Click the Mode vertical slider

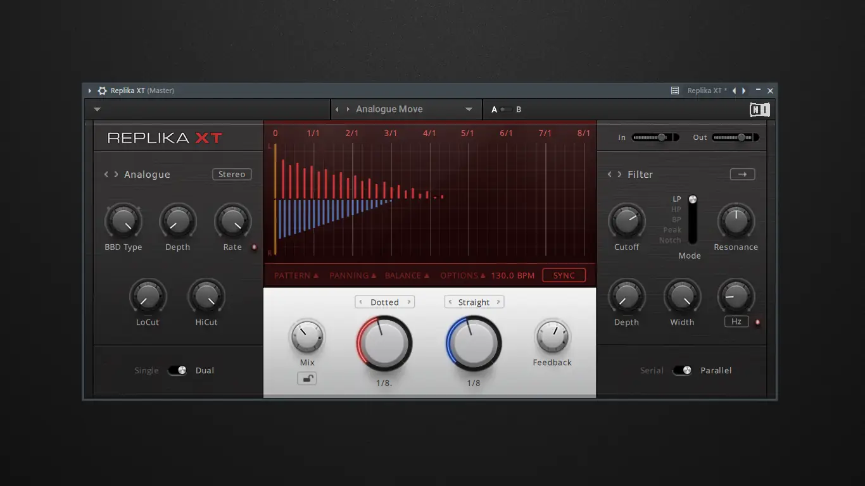click(x=693, y=220)
